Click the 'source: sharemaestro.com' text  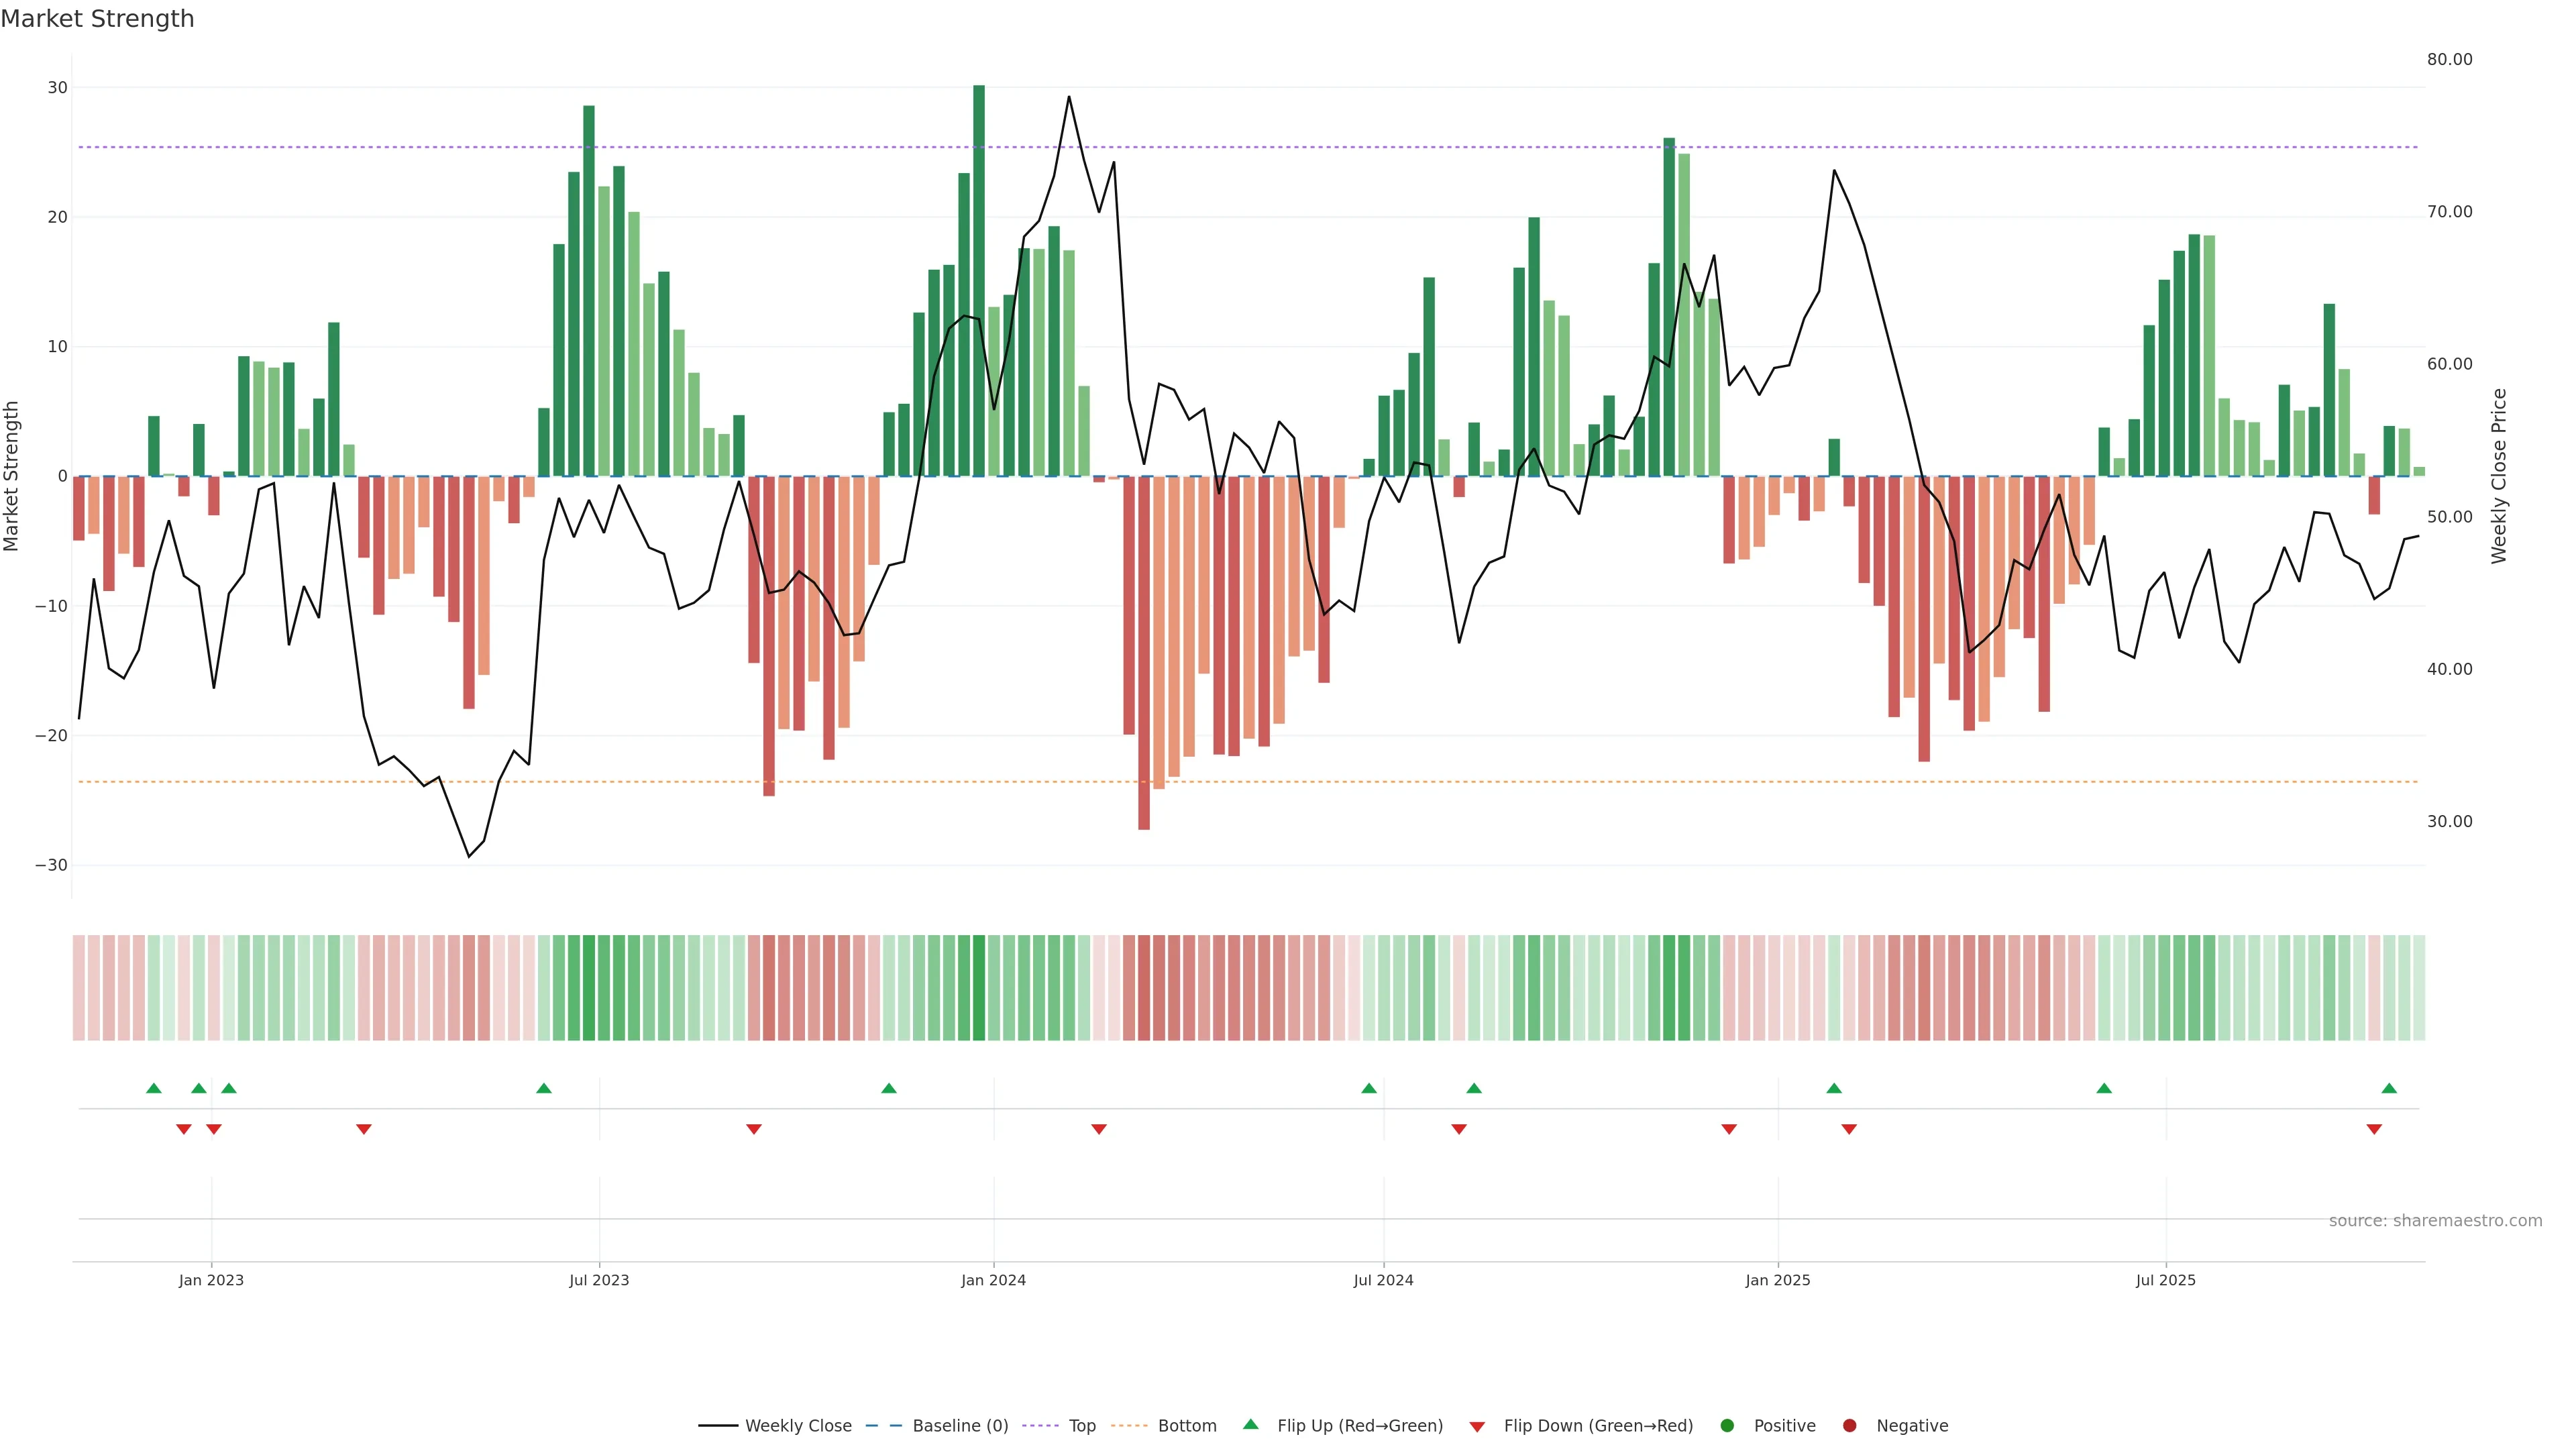click(2435, 1220)
